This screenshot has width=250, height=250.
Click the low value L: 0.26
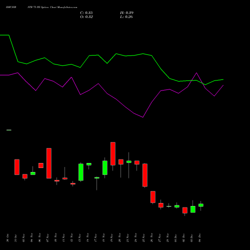point(126,17)
